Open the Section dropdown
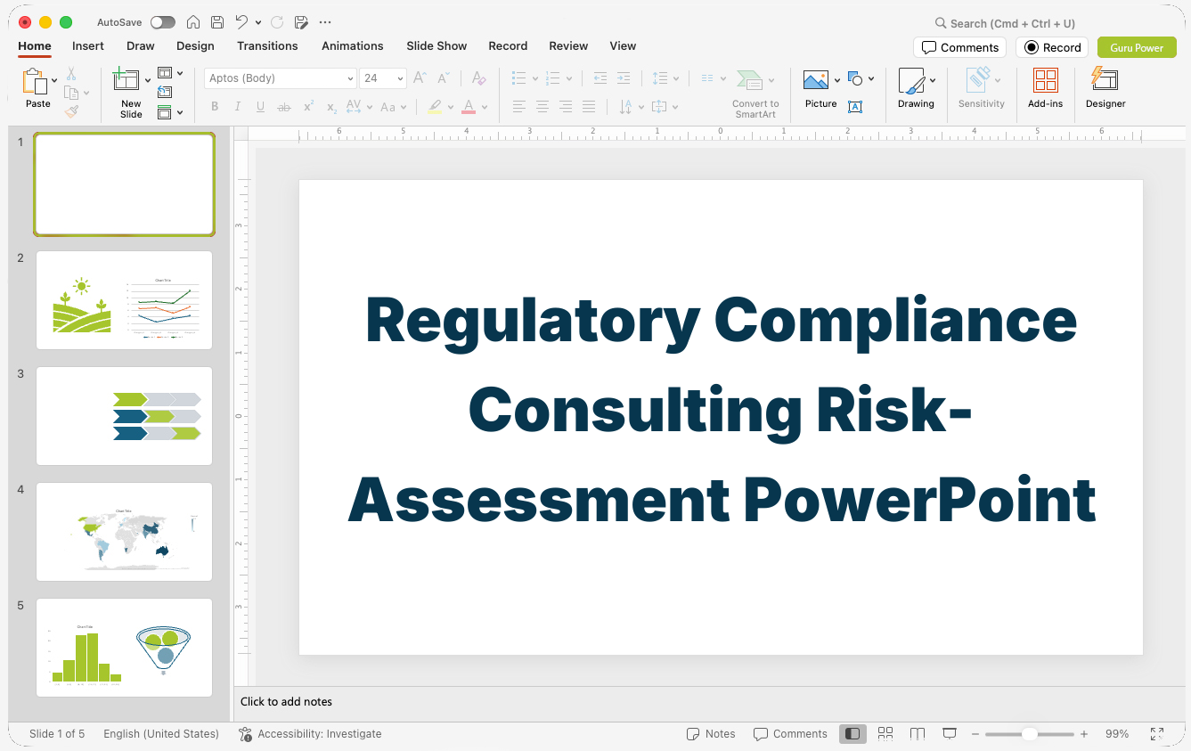1191x751 pixels. (170, 112)
